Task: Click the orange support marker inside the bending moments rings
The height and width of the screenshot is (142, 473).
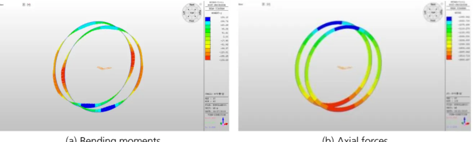Action: [105, 68]
